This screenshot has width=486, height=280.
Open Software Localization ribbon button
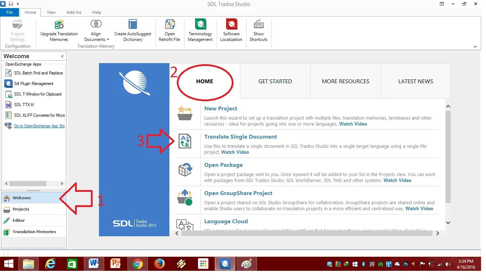pos(231,30)
